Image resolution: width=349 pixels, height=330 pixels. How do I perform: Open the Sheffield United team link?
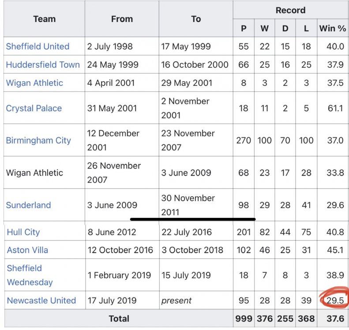[x=38, y=46]
